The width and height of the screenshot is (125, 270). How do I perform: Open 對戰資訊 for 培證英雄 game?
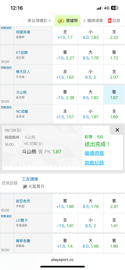click(6, 28)
